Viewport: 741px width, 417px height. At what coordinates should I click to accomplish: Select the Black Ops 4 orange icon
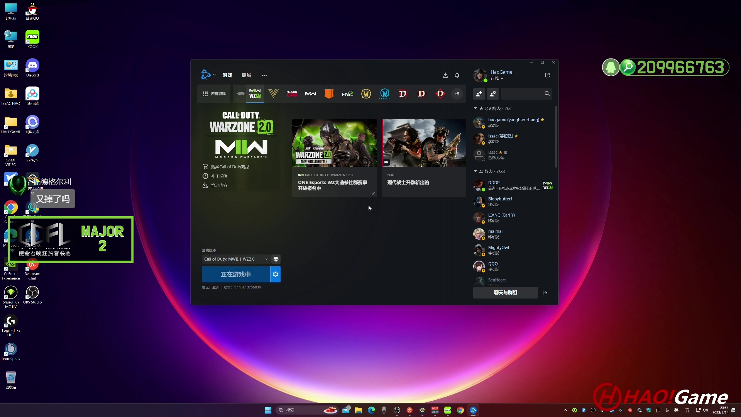click(x=329, y=94)
